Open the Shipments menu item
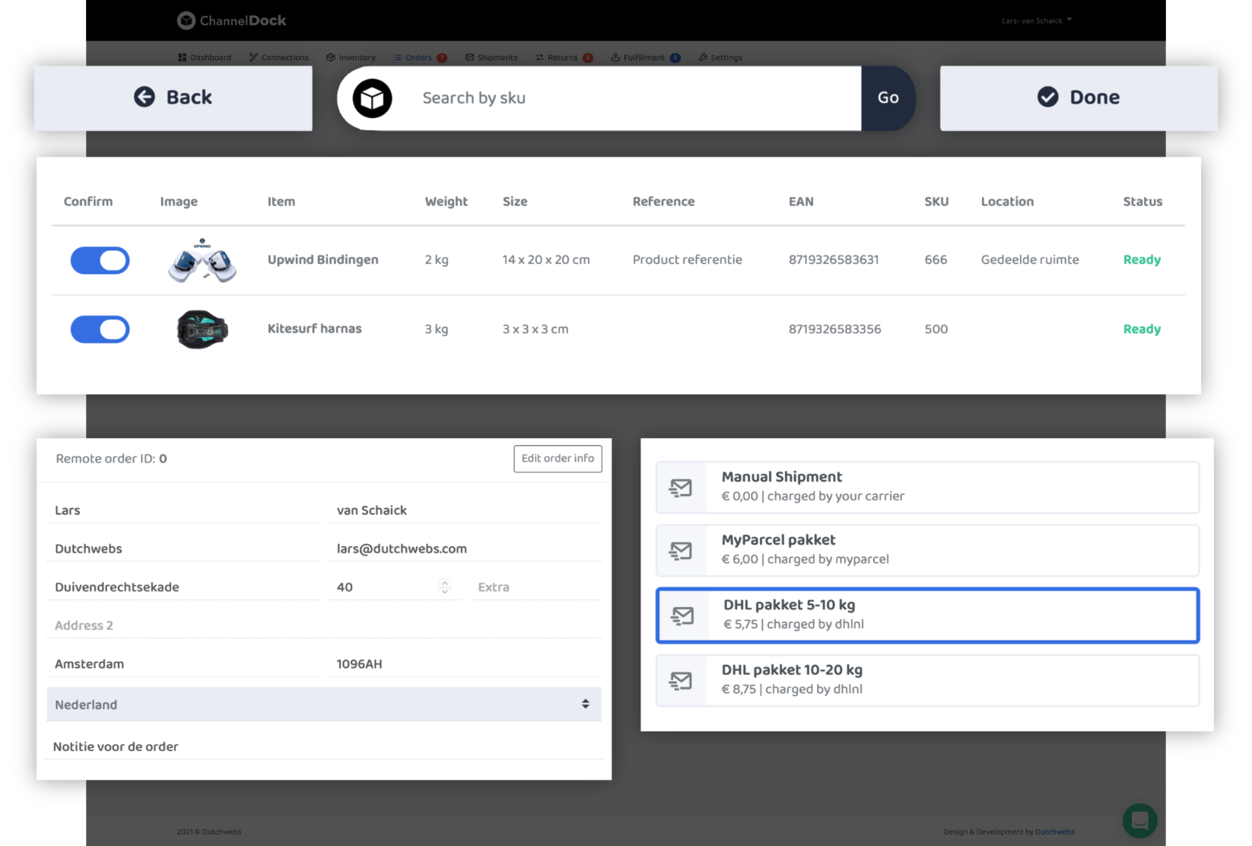 coord(491,58)
